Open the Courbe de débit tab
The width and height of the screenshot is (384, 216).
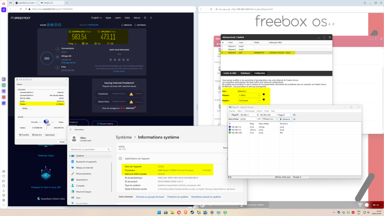click(x=230, y=73)
